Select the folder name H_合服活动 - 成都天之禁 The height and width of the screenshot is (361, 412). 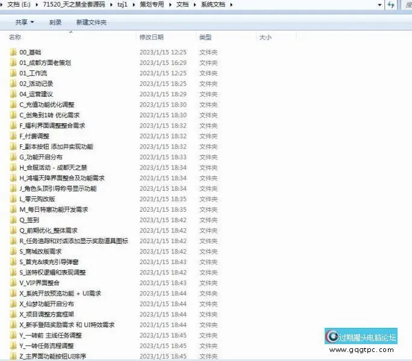[53, 167]
